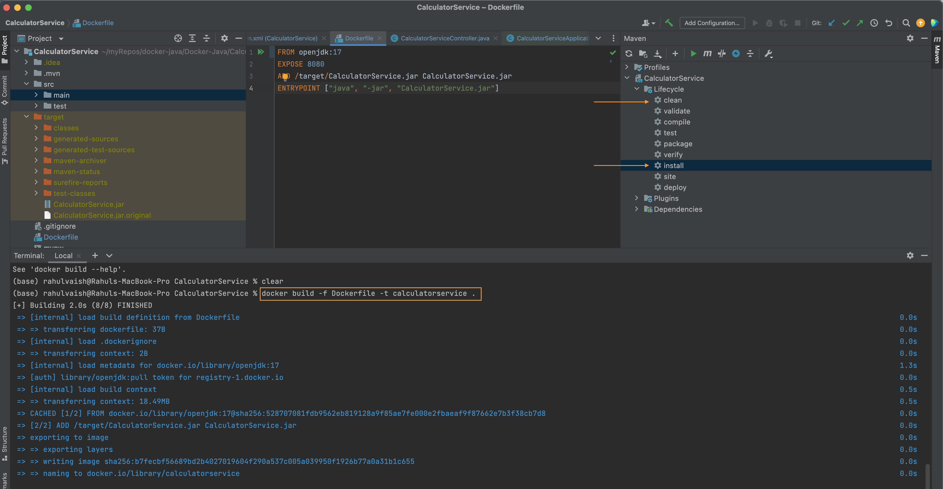Click Execute Maven Goal m icon
Image resolution: width=943 pixels, height=489 pixels.
[707, 53]
